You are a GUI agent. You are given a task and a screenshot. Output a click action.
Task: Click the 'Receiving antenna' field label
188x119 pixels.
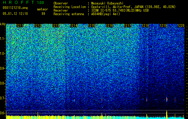pos(69,14)
